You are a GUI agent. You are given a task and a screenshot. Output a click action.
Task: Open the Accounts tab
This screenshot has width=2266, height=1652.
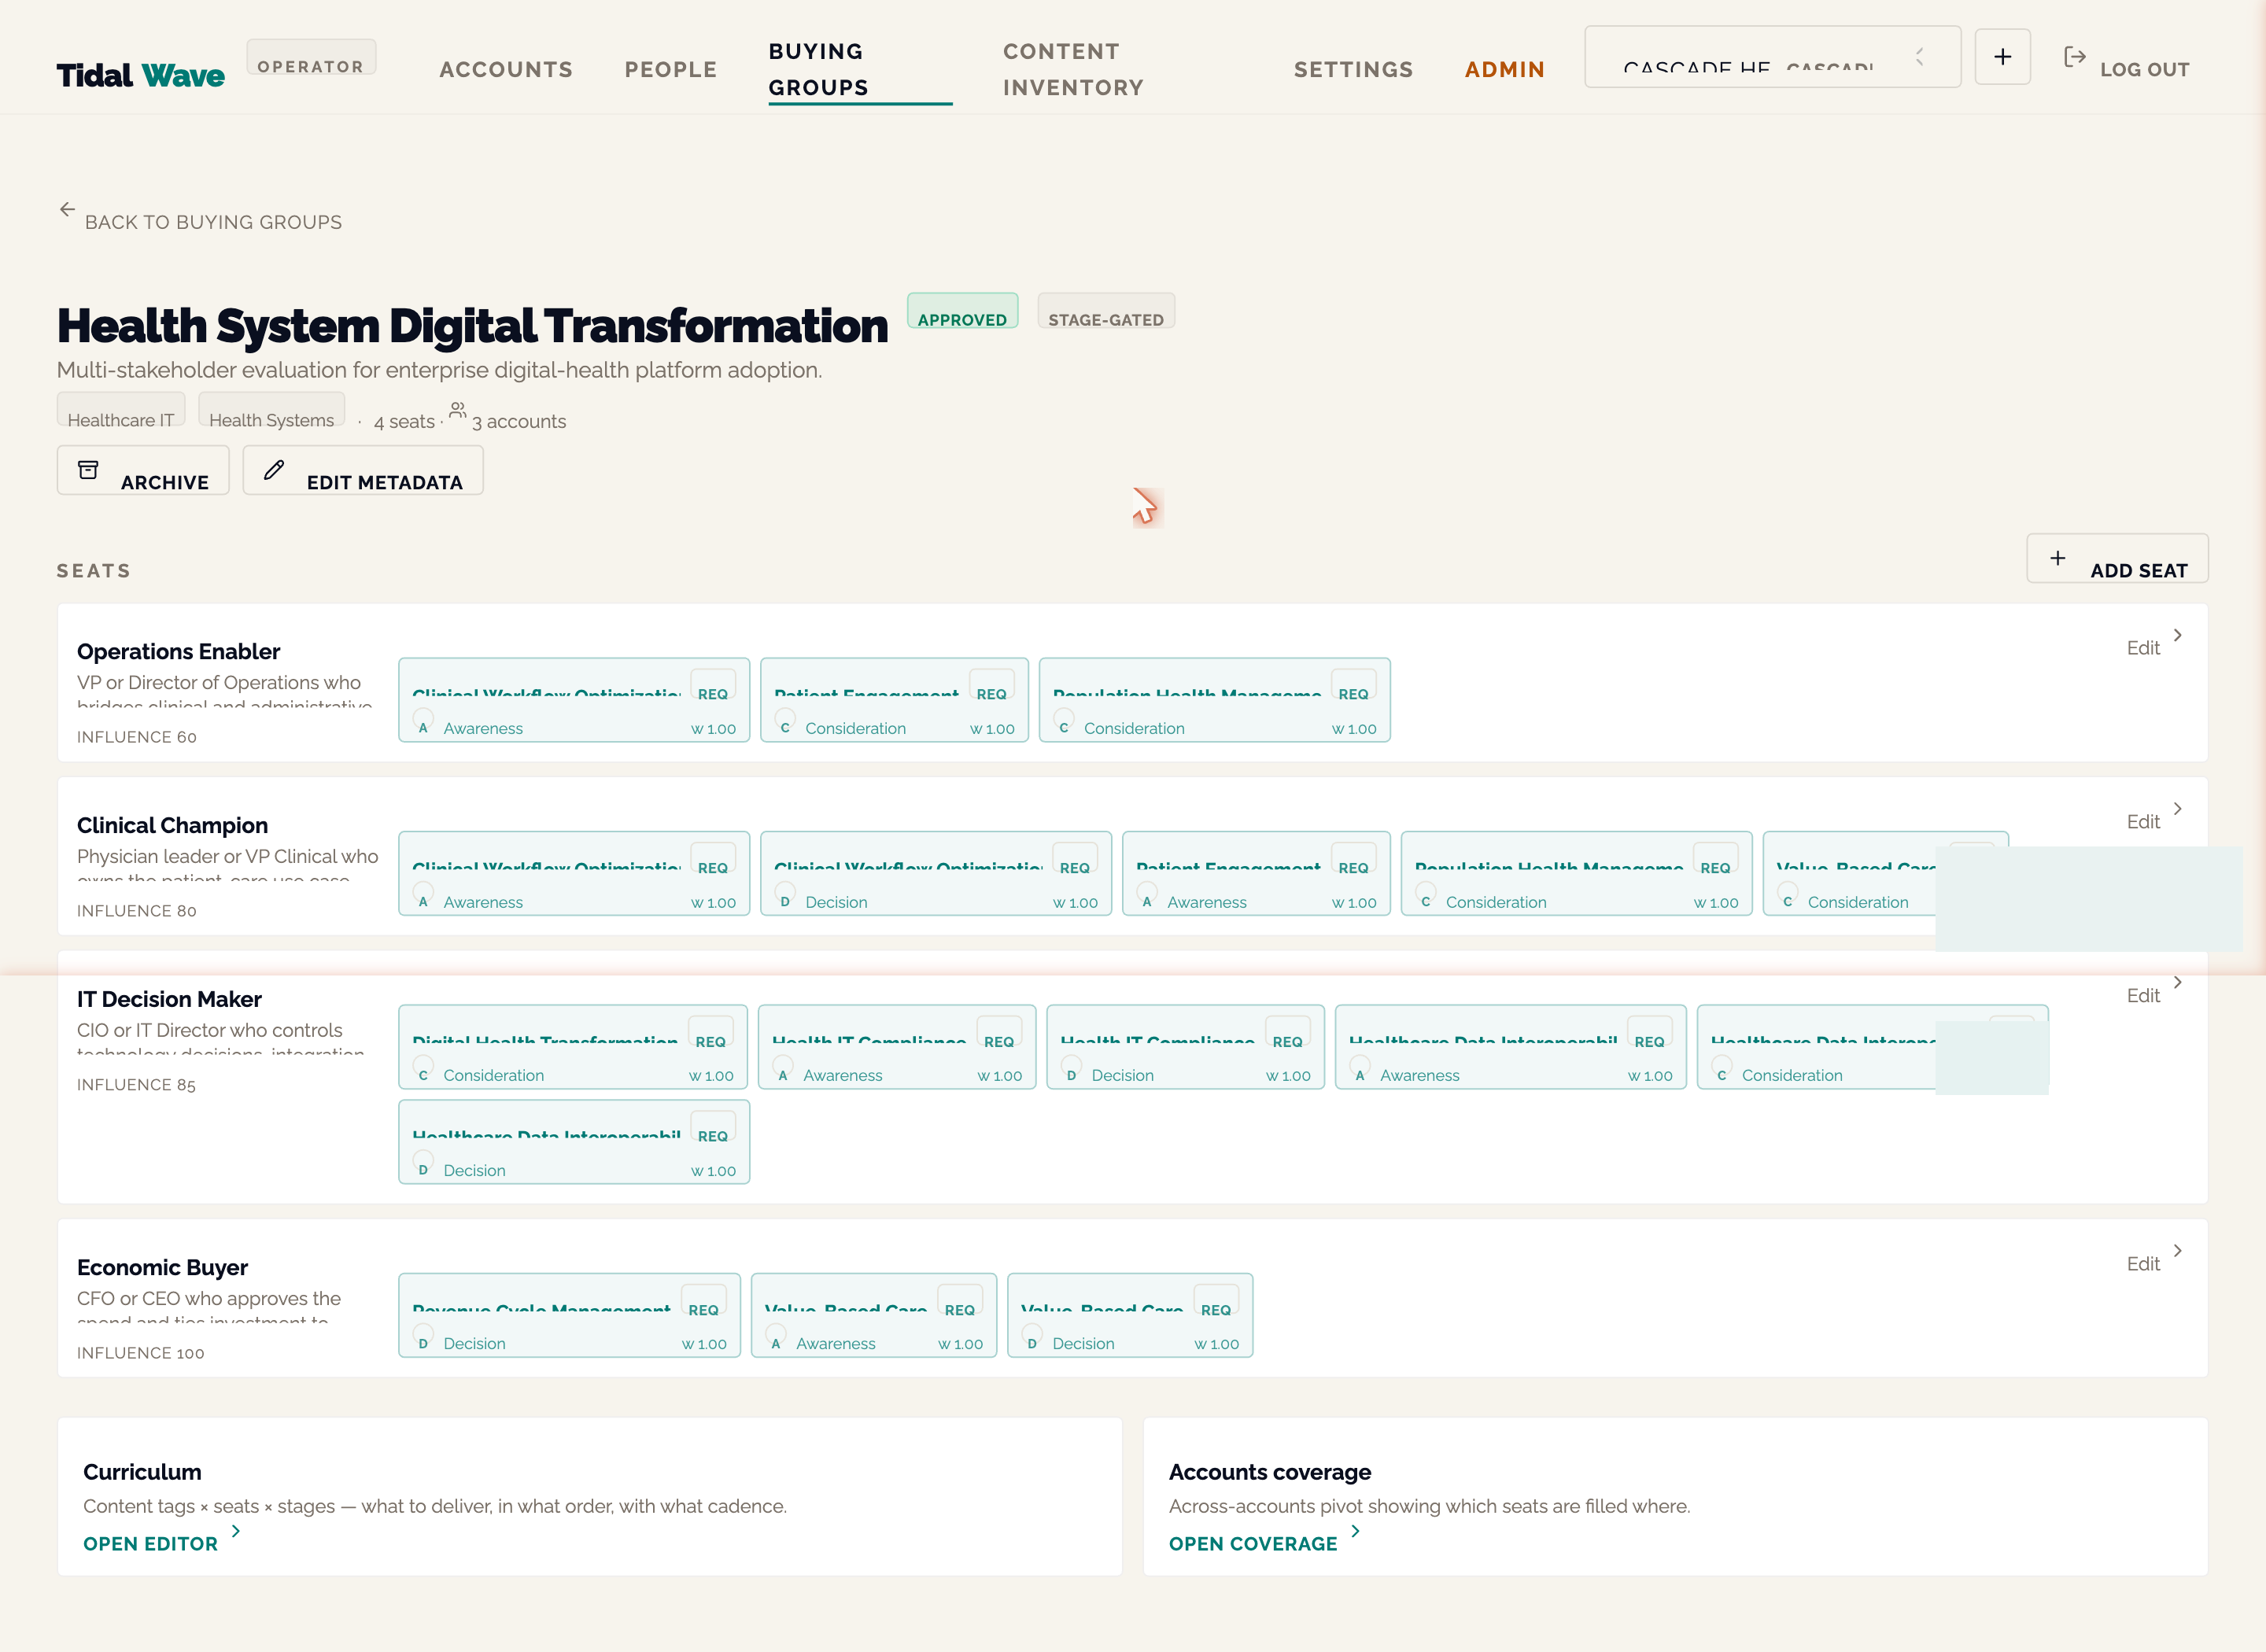(506, 70)
